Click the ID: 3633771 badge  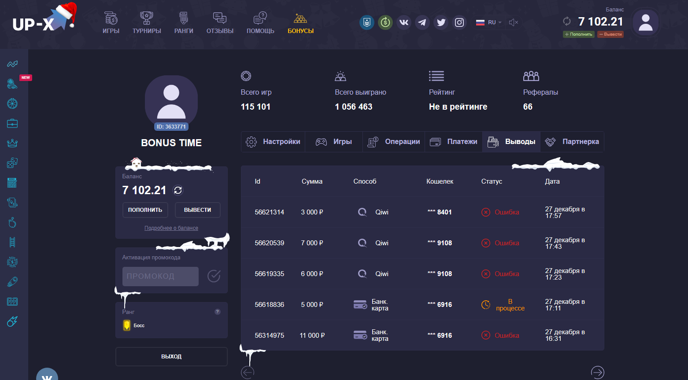tap(171, 127)
